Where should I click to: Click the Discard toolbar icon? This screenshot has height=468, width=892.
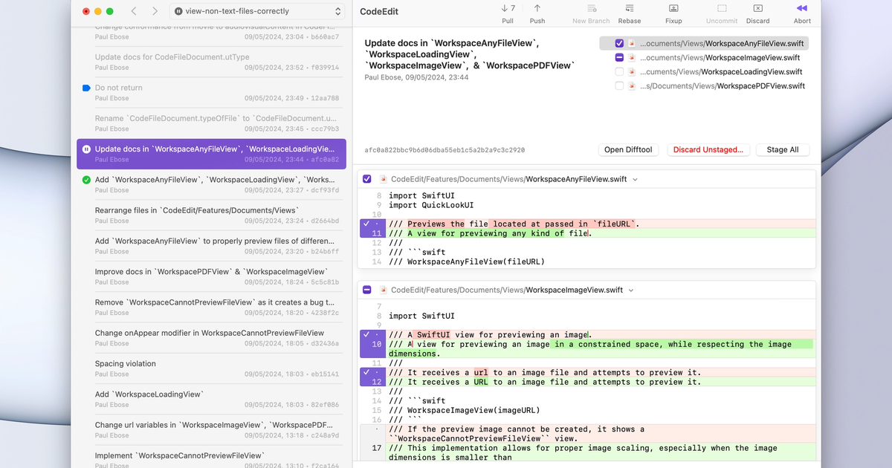coord(757,9)
